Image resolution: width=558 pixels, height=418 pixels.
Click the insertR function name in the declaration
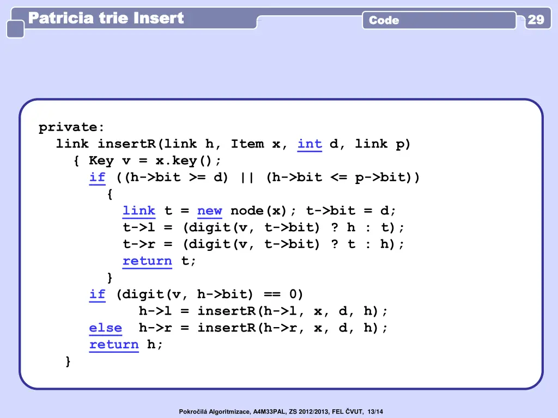tap(126, 144)
